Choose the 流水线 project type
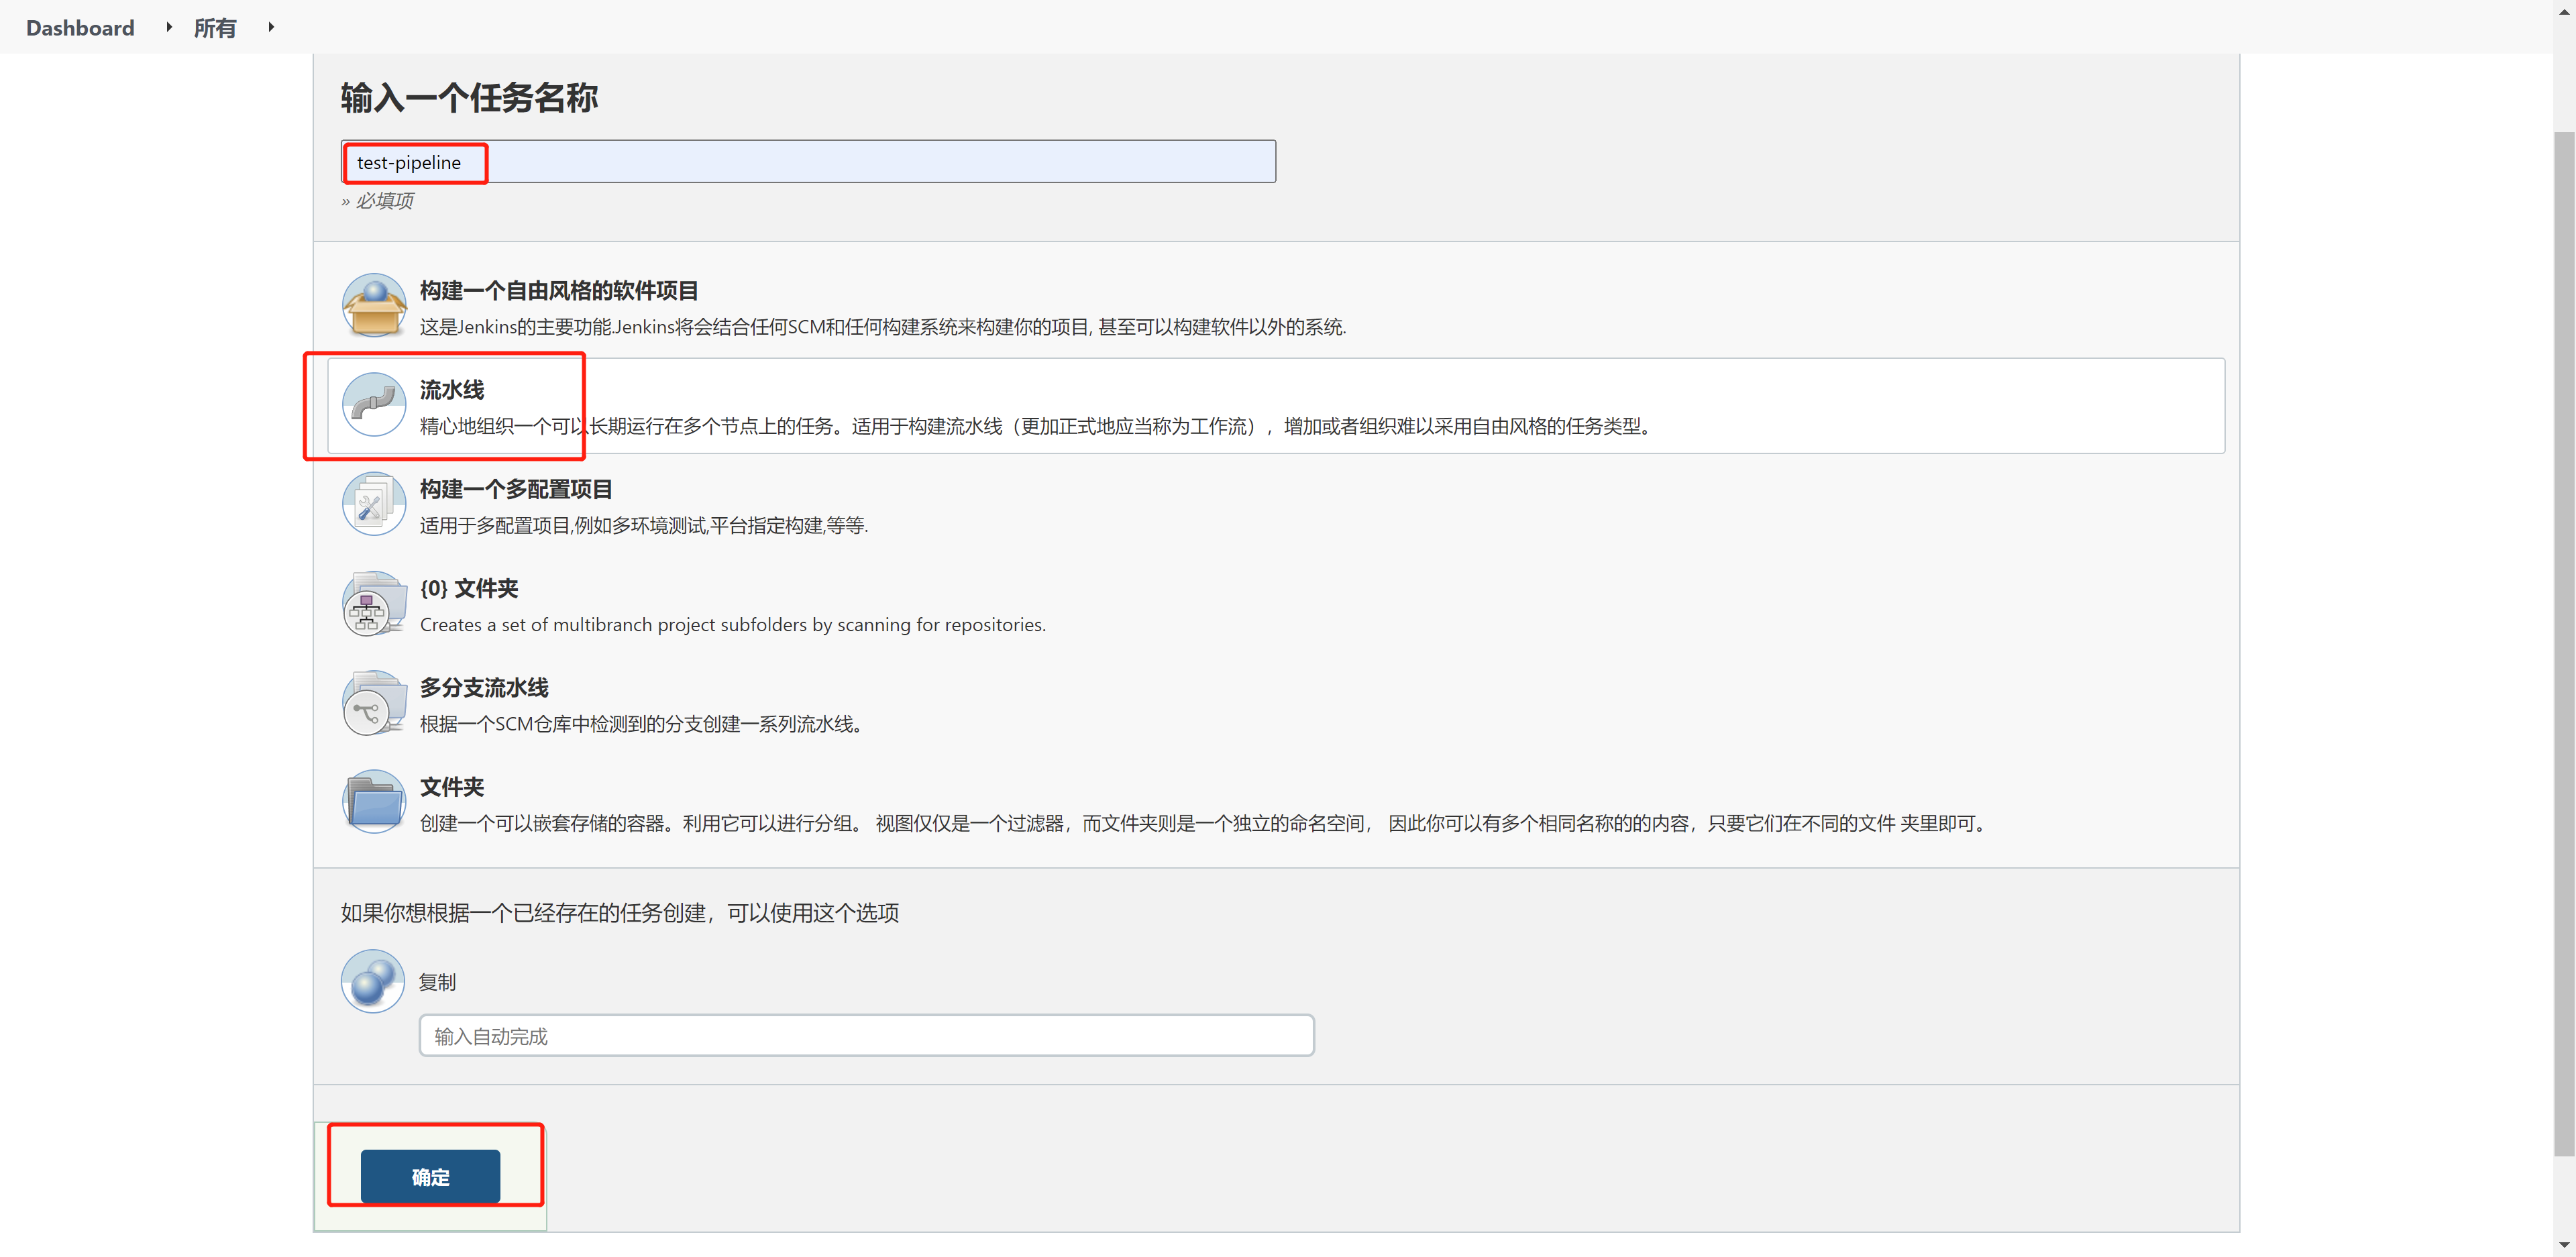This screenshot has width=2576, height=1257. point(452,390)
